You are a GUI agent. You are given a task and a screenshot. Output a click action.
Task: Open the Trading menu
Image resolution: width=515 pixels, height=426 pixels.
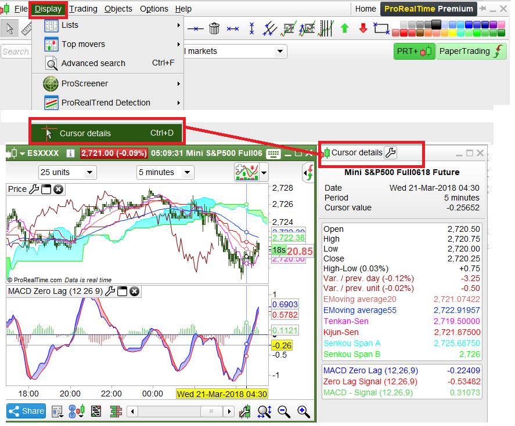[x=83, y=9]
